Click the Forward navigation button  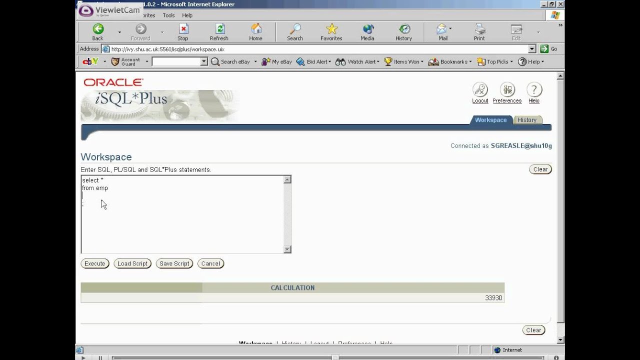140,32
